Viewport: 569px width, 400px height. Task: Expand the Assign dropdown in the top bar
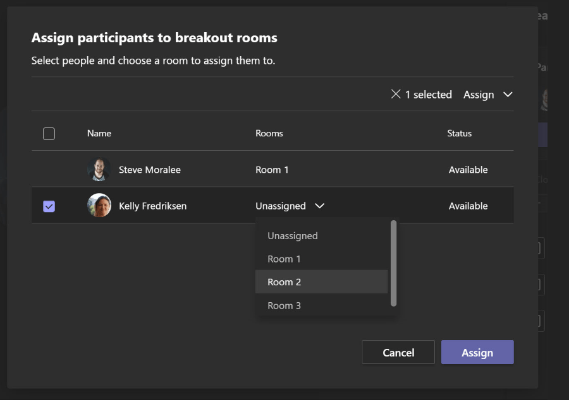[x=487, y=95]
